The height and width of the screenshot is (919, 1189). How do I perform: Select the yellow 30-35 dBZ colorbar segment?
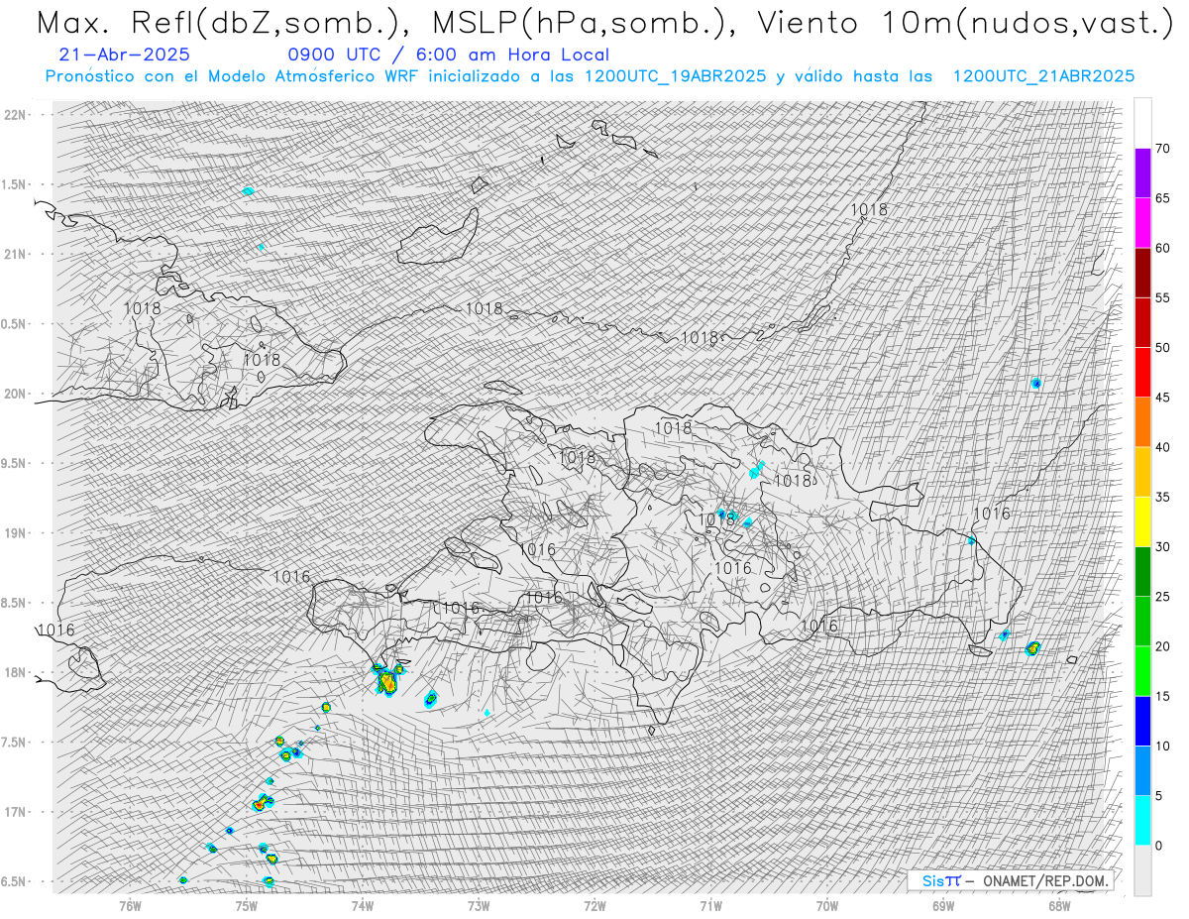[x=1142, y=521]
